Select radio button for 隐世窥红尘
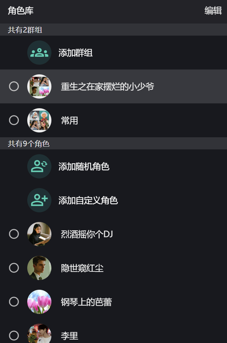Viewport: 227px width, 343px height. tap(14, 268)
